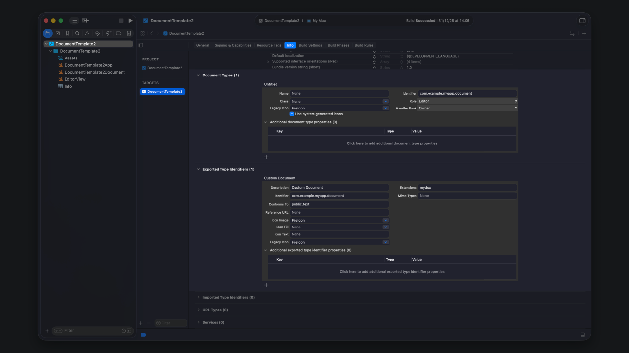Click the Extensions field containing mydoc

click(x=467, y=188)
